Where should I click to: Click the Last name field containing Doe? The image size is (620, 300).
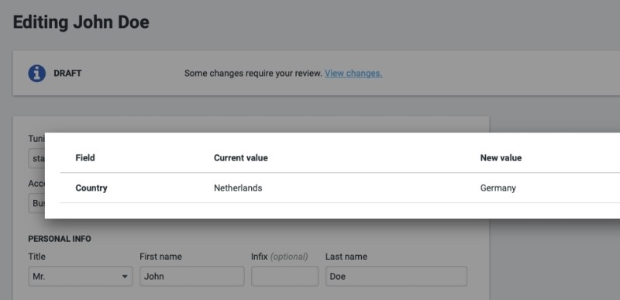(x=396, y=276)
